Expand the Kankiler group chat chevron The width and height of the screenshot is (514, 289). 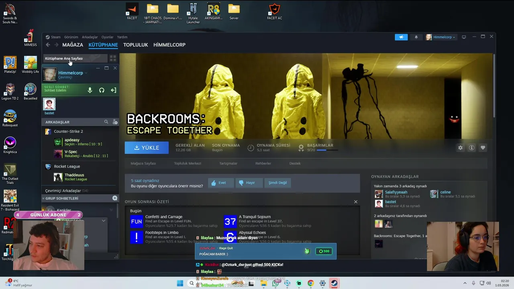point(111,210)
